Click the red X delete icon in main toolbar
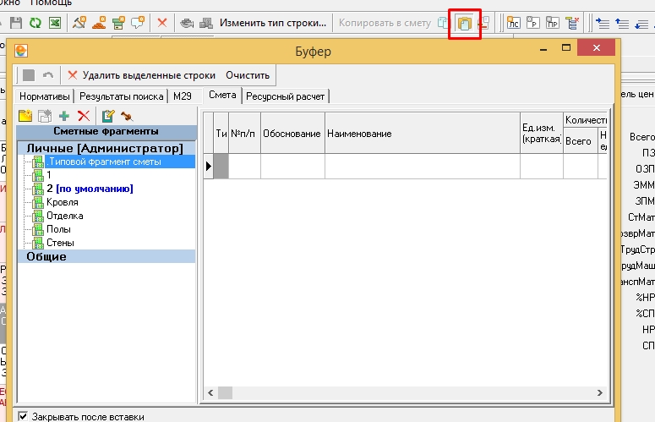Image resolution: width=655 pixels, height=422 pixels. (x=162, y=24)
